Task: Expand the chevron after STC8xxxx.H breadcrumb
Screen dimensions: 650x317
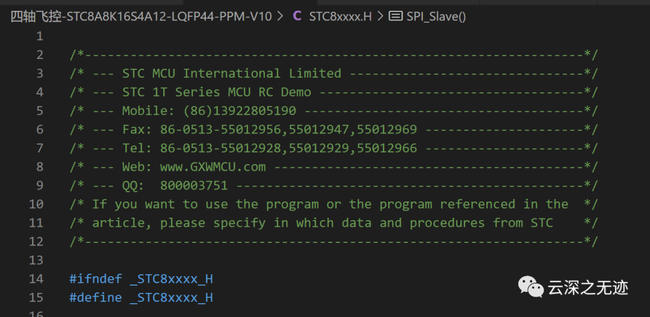Action: pos(380,16)
